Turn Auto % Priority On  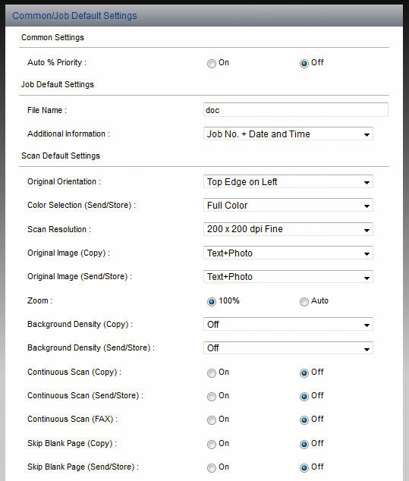tap(212, 64)
